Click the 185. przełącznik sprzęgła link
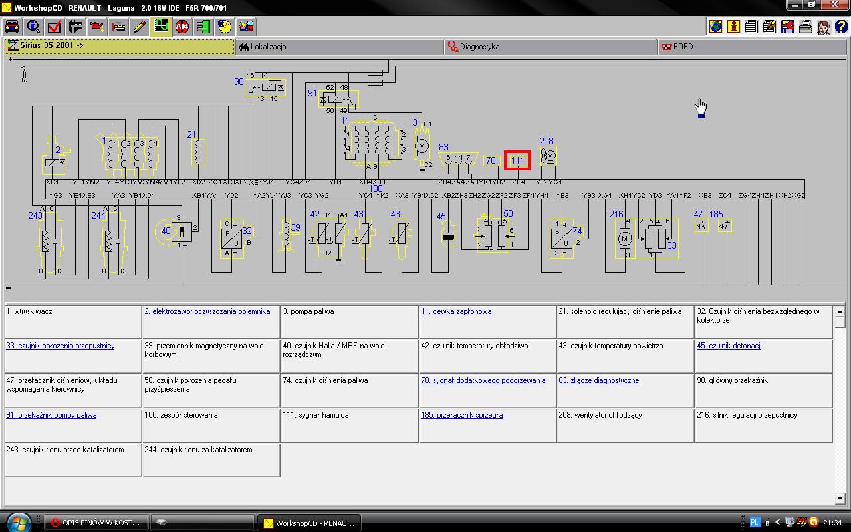Viewport: 851px width, 532px height. click(x=461, y=415)
